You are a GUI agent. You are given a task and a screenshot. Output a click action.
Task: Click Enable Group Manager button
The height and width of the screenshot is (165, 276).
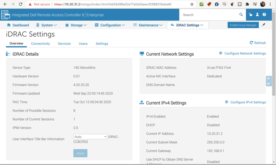pyautogui.click(x=243, y=25)
